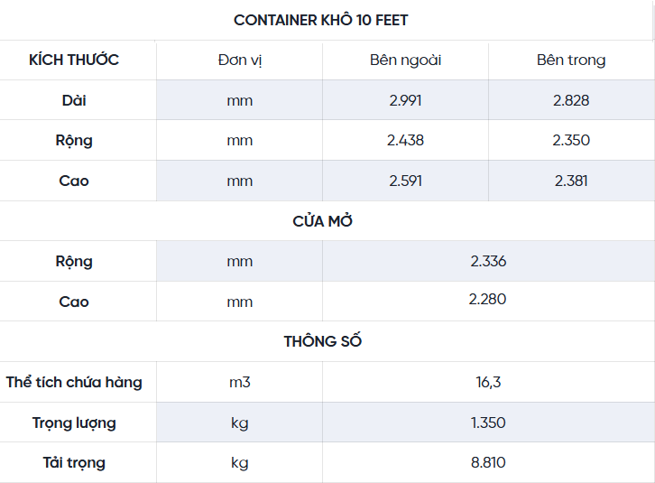Click the door height value 2.280
This screenshot has width=655, height=483.
(488, 302)
